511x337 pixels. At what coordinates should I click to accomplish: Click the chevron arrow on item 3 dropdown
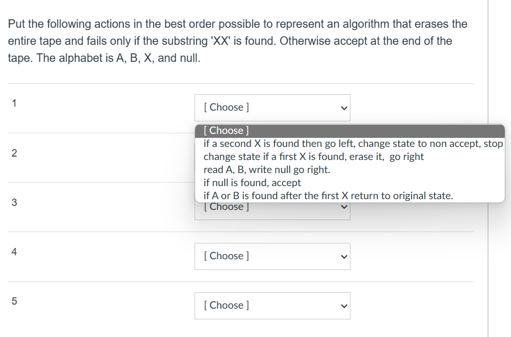pos(343,206)
